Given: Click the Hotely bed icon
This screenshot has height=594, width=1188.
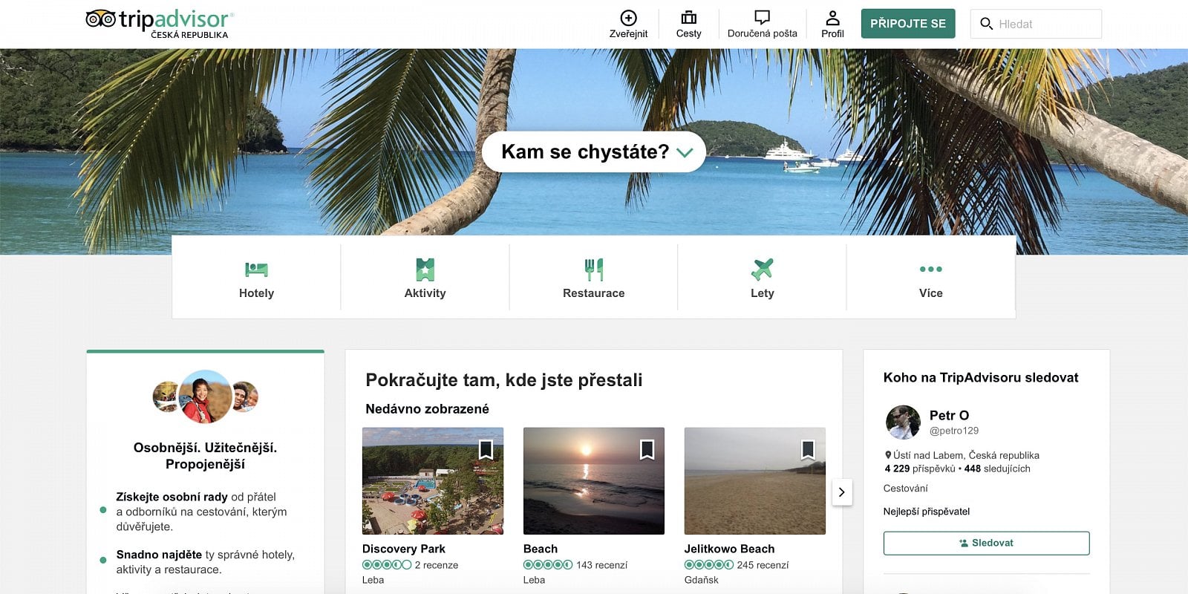Looking at the screenshot, I should coord(256,269).
